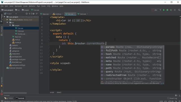
Task: Open the Project tool window side button
Action: [2, 18]
